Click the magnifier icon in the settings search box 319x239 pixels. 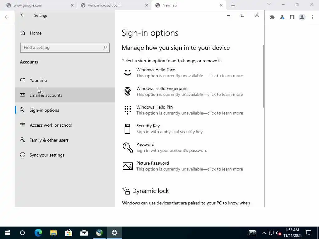(x=105, y=48)
